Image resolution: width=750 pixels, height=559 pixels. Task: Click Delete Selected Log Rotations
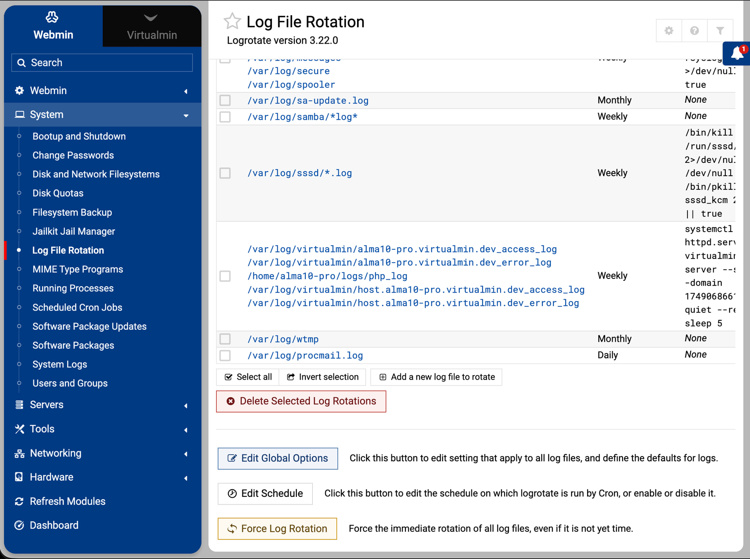pos(301,401)
